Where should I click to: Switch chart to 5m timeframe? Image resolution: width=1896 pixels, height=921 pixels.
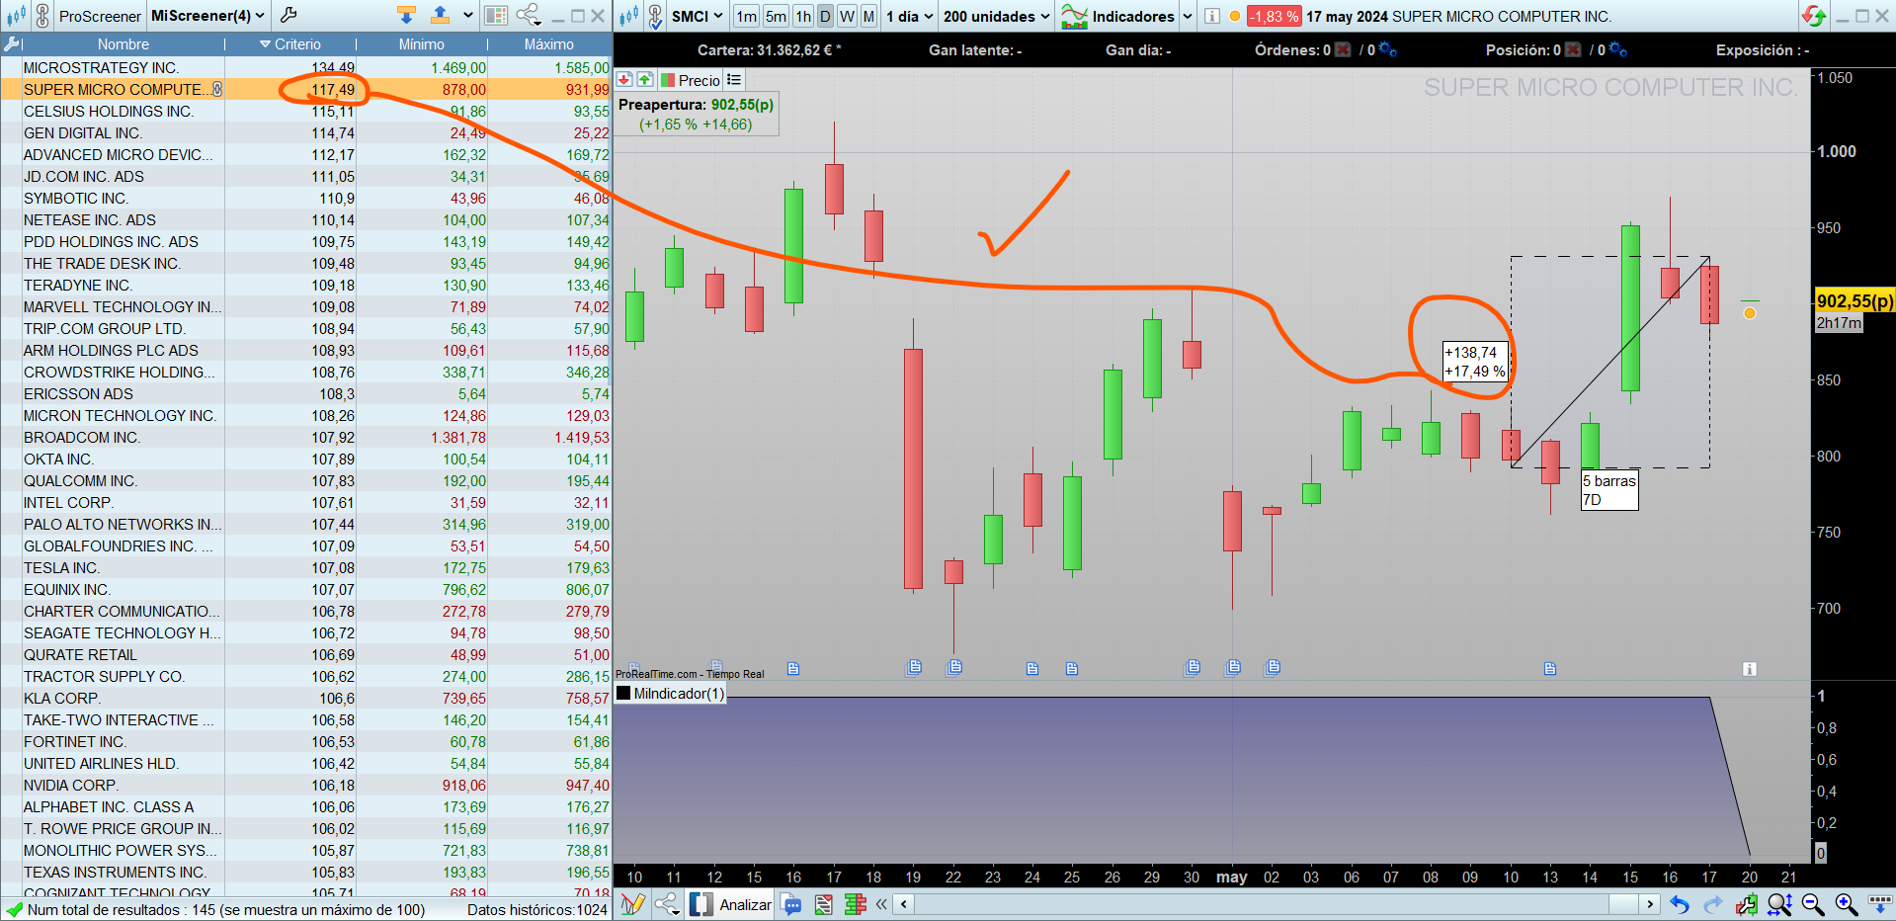[777, 17]
